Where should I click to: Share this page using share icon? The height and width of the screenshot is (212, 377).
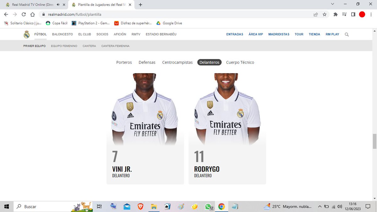coord(316,14)
